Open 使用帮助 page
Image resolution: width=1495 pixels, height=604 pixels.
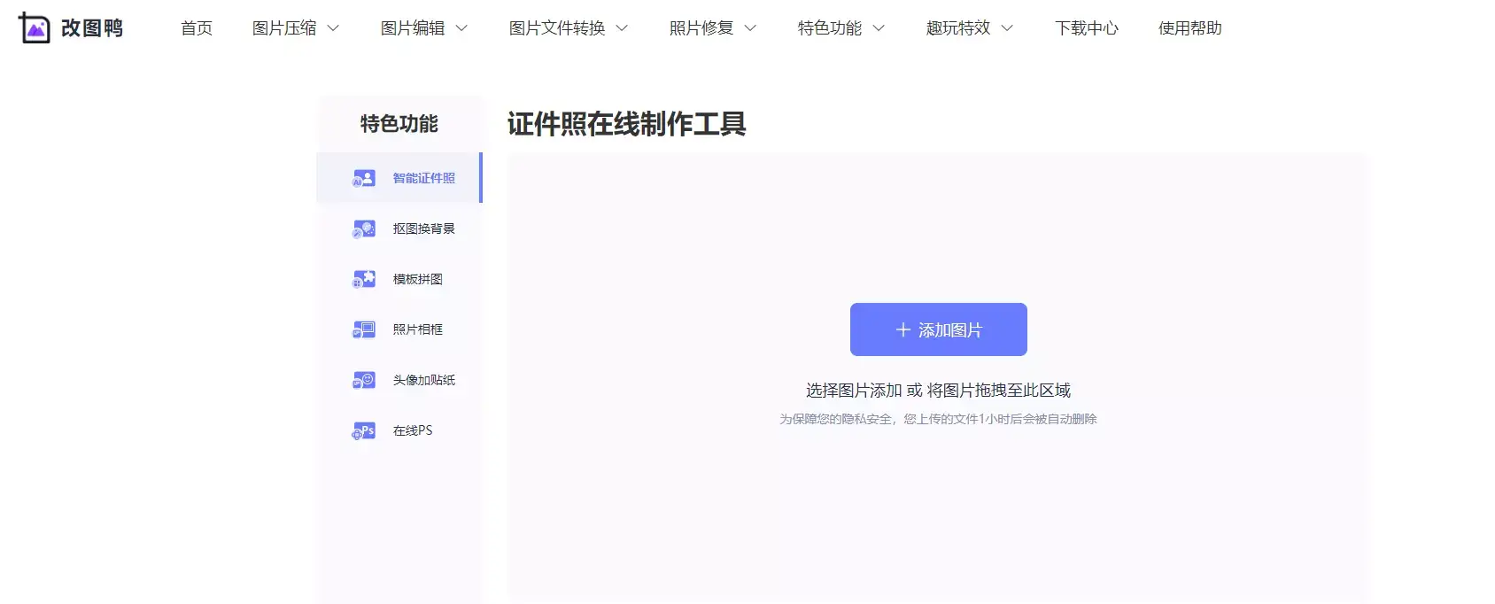click(1190, 28)
